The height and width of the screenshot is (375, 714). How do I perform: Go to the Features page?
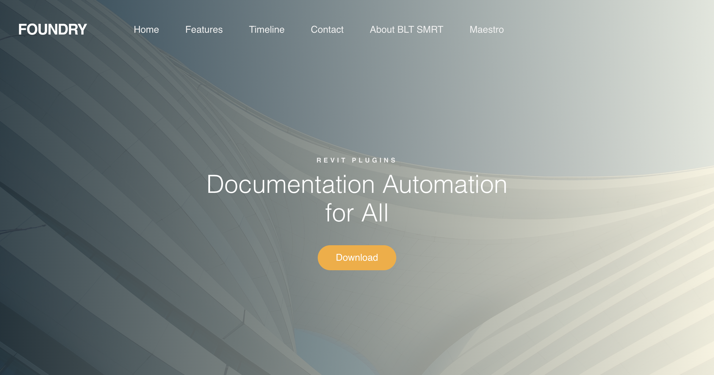click(x=204, y=29)
